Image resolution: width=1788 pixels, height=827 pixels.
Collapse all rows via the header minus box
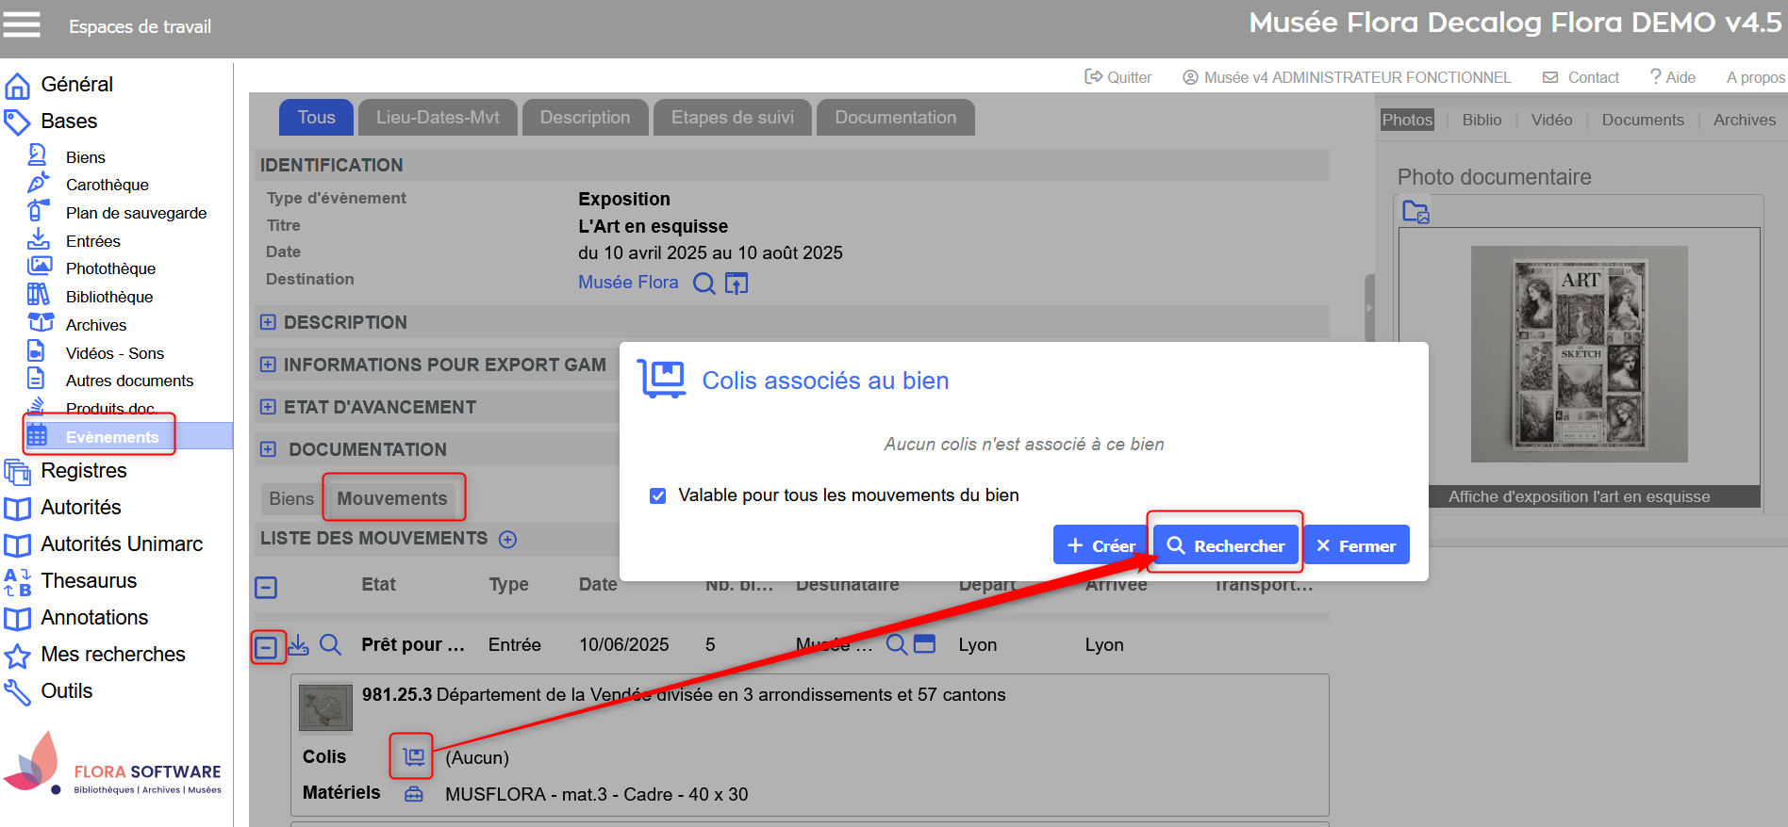[x=266, y=588]
